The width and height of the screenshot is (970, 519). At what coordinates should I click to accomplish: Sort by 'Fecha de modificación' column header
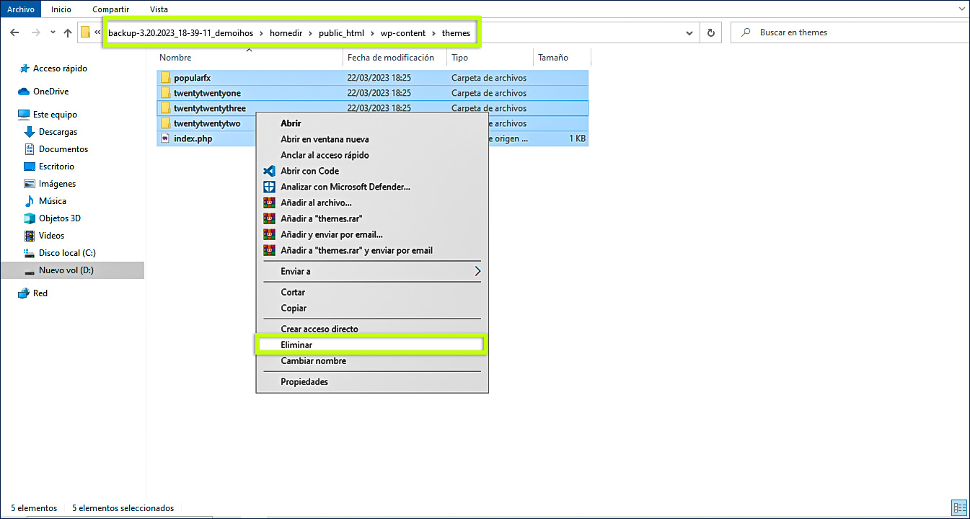(390, 58)
